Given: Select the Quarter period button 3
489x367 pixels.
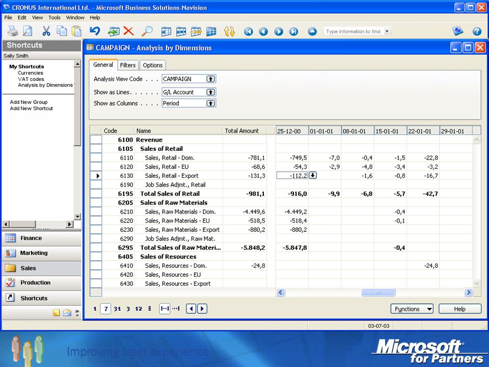Looking at the screenshot, I should pos(128,309).
